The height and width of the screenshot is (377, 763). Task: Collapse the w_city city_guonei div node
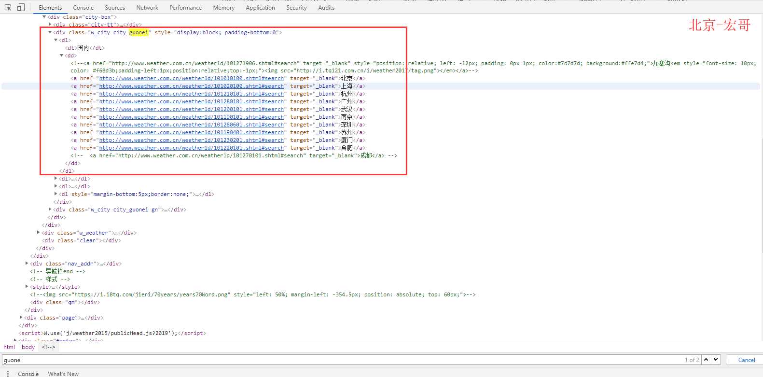[50, 32]
